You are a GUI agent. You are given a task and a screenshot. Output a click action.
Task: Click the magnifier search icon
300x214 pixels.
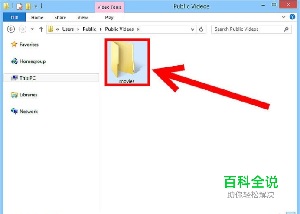tap(286, 29)
